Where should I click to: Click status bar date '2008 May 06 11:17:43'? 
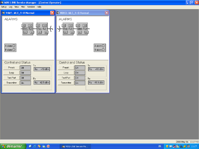click(187, 142)
